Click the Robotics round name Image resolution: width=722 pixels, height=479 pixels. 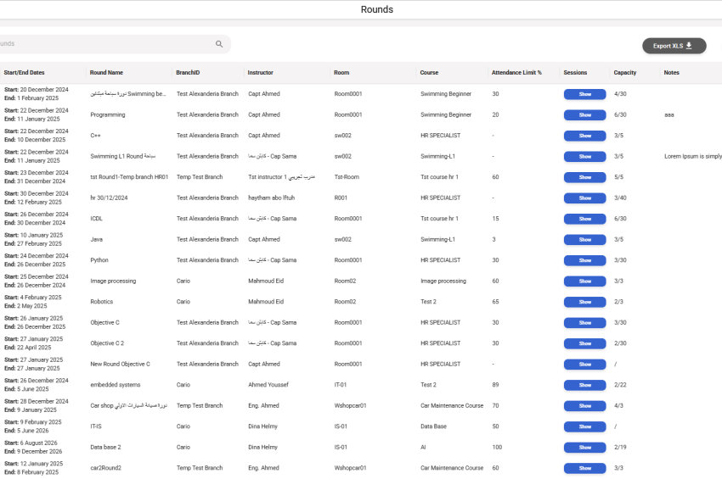(x=102, y=302)
